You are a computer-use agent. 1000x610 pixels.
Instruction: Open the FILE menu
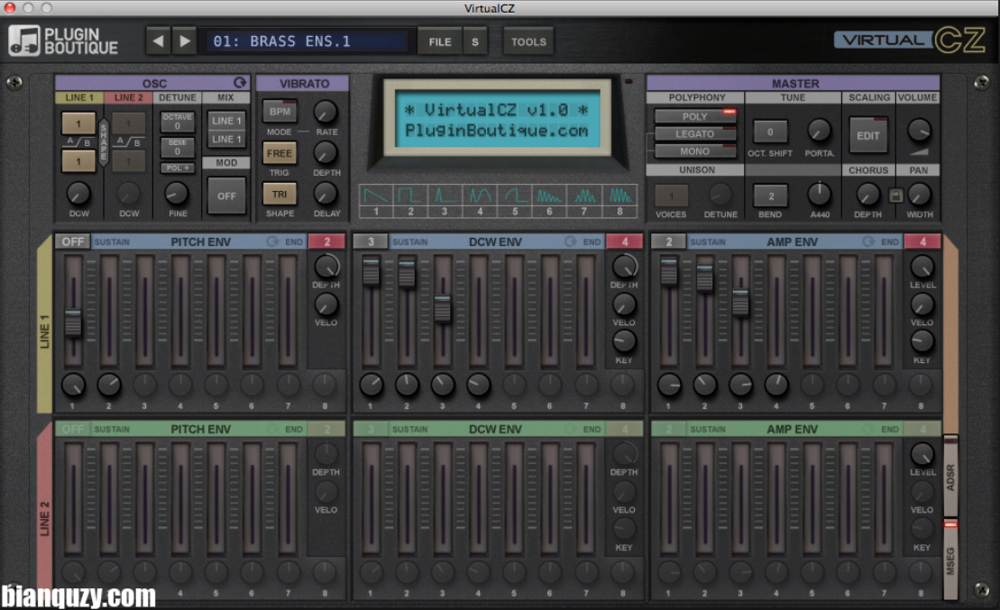pyautogui.click(x=439, y=41)
